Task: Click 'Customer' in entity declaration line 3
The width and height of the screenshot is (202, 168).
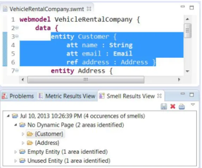Action: coord(93,37)
